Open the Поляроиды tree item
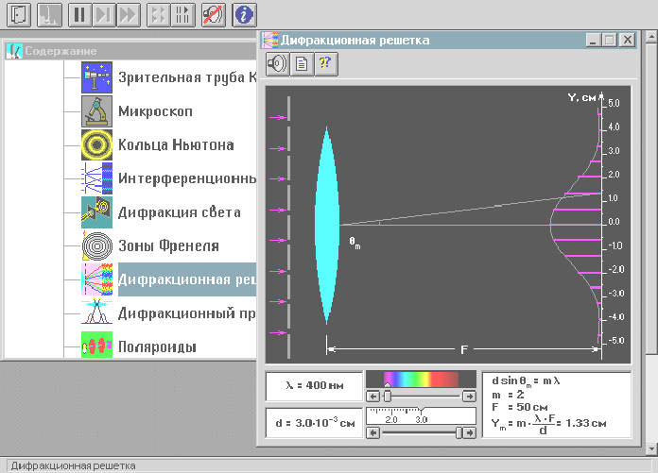Screen dimensions: 658x473 [x=157, y=346]
